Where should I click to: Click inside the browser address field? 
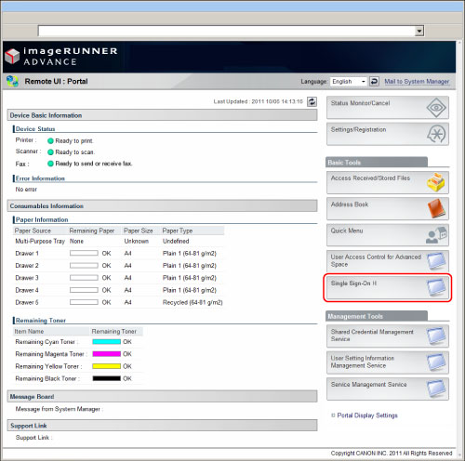[226, 31]
